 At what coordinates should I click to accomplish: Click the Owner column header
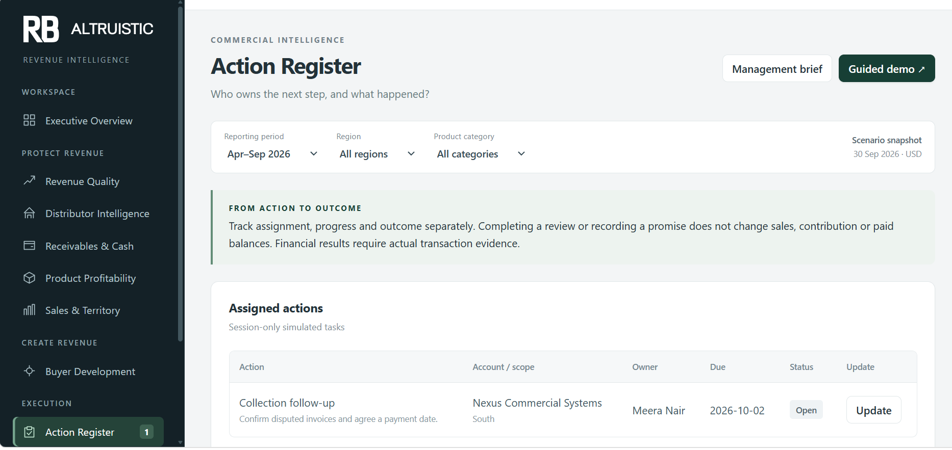point(645,367)
